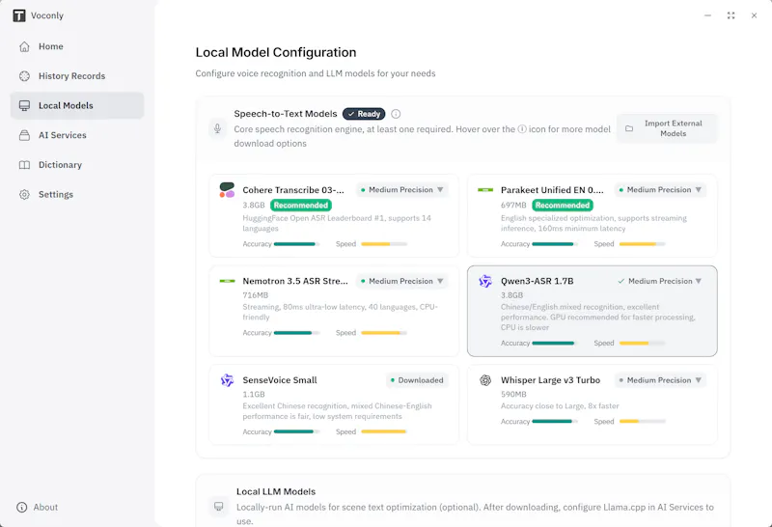Click the 1.1GB size label
The image size is (772, 527).
coord(254,394)
